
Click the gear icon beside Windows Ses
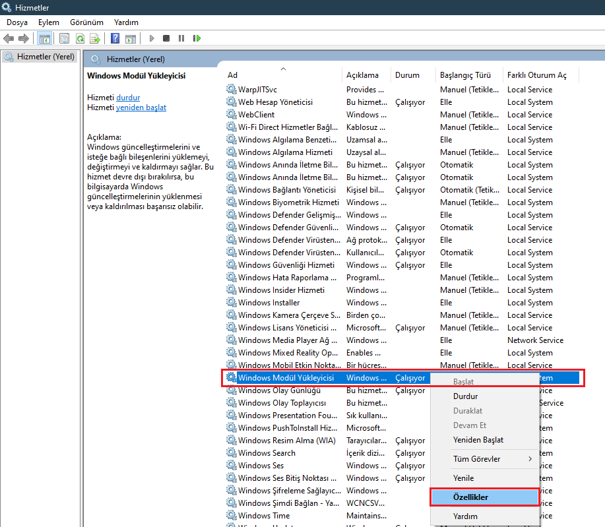232,465
